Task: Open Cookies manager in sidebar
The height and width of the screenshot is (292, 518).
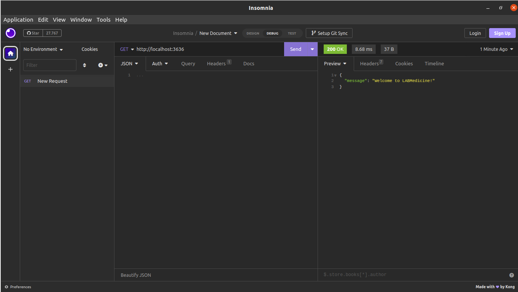Action: tap(90, 49)
